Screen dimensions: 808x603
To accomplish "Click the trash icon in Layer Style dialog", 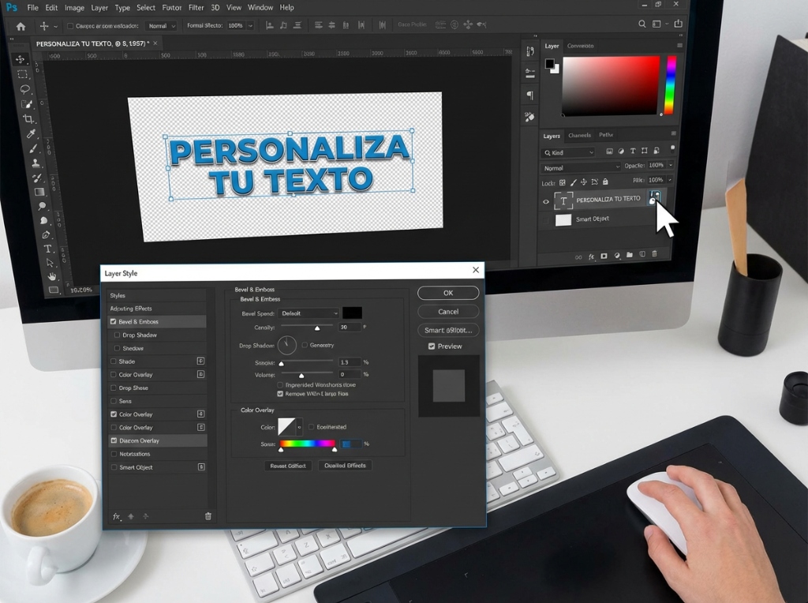I will pyautogui.click(x=208, y=516).
